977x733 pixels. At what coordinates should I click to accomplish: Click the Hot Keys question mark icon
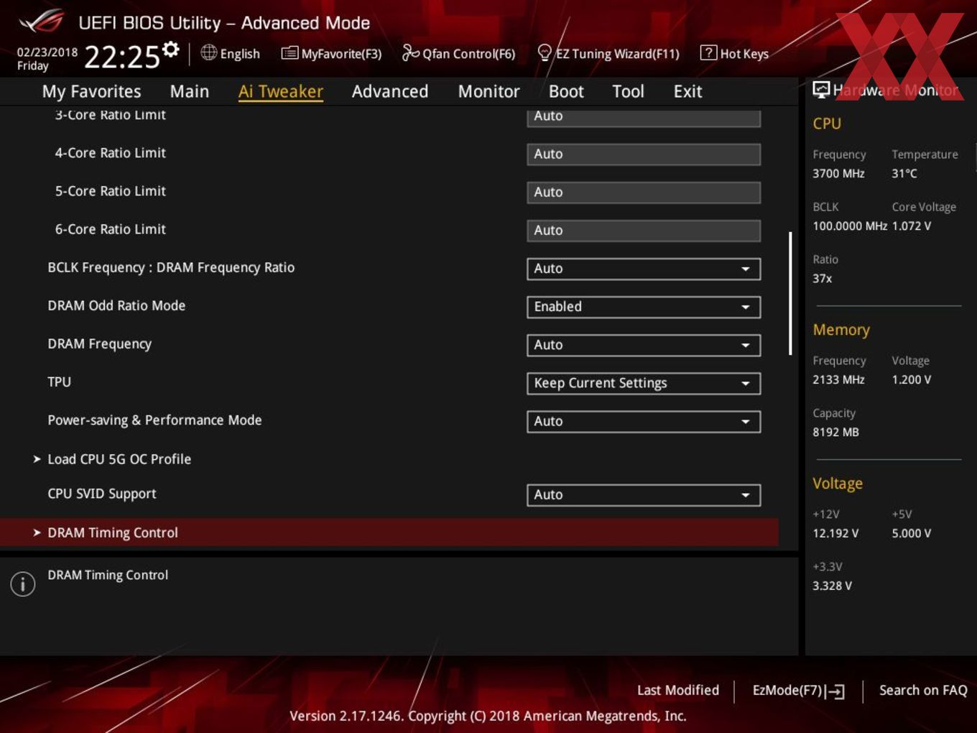coord(708,52)
